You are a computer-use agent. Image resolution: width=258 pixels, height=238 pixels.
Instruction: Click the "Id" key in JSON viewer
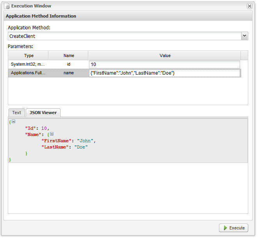tap(30, 129)
